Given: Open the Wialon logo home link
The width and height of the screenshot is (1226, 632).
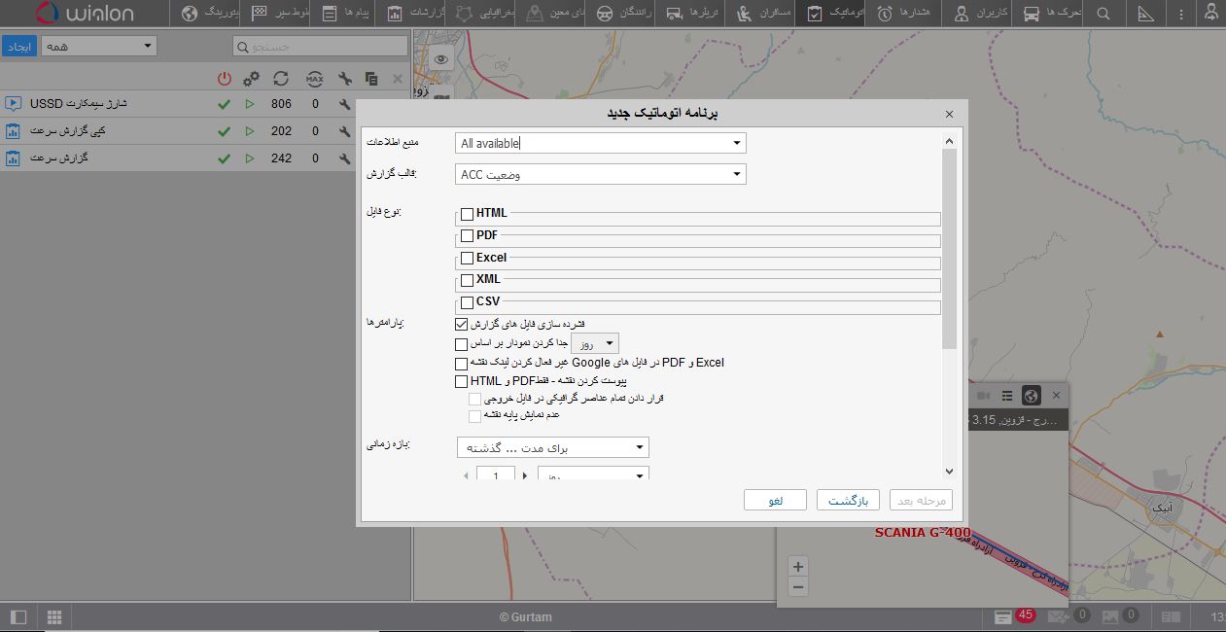Looking at the screenshot, I should click(84, 14).
